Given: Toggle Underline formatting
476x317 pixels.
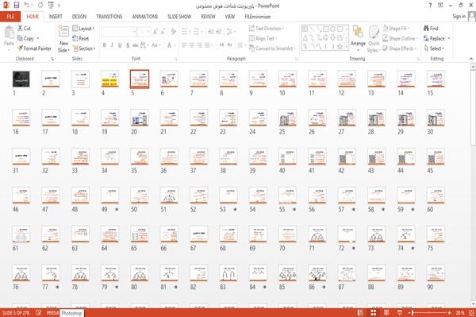Looking at the screenshot, I should click(x=120, y=45).
